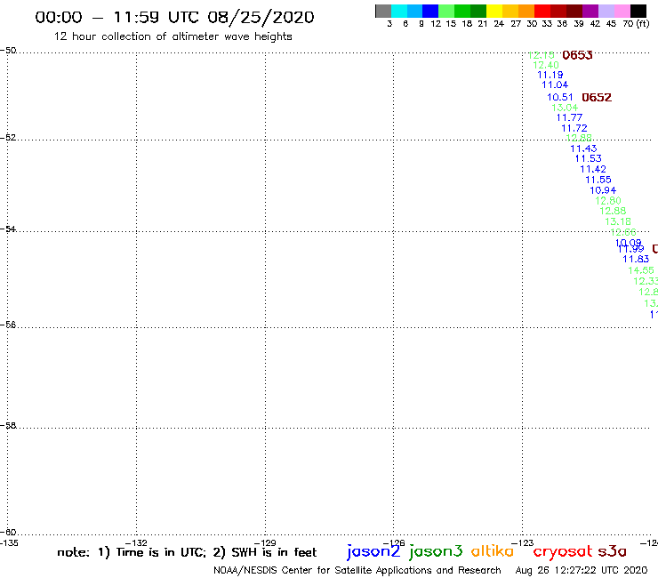
Task: Select the -56 latitude axis label
Action: click(x=8, y=325)
